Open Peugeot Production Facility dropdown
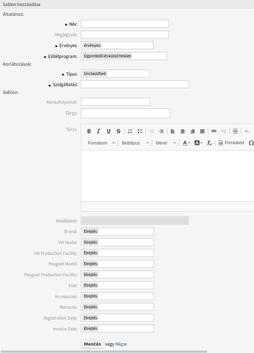 117,275
